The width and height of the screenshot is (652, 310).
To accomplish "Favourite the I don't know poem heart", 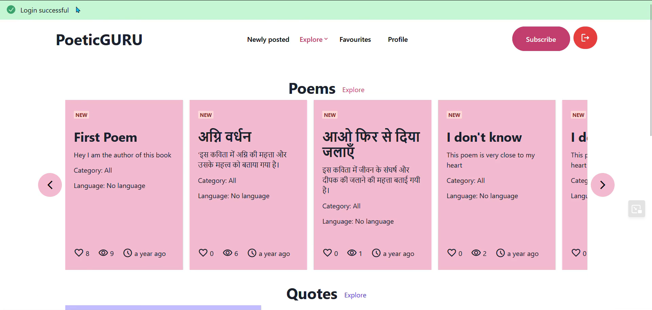I will point(451,253).
